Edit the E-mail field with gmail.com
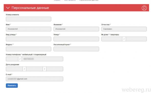This screenshot has height=93, width=151. click(35, 79)
